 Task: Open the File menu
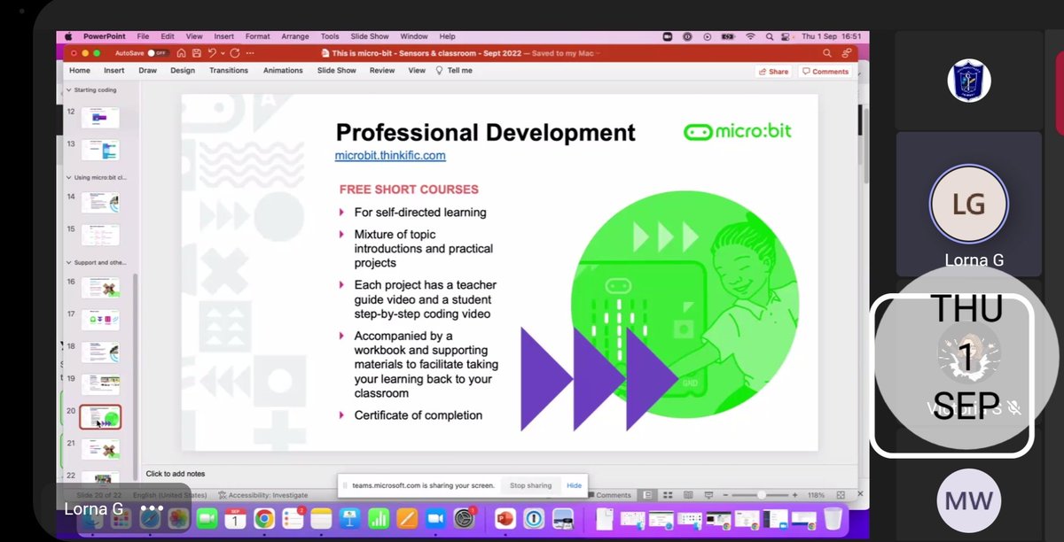tap(142, 36)
